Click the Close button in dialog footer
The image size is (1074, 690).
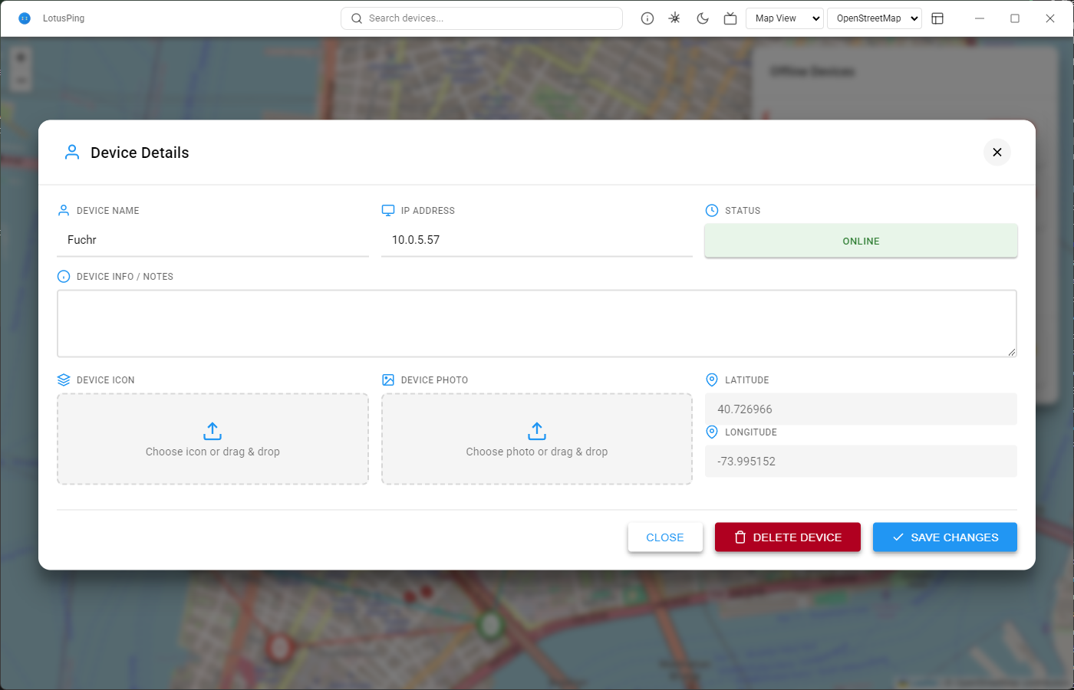[x=665, y=537]
